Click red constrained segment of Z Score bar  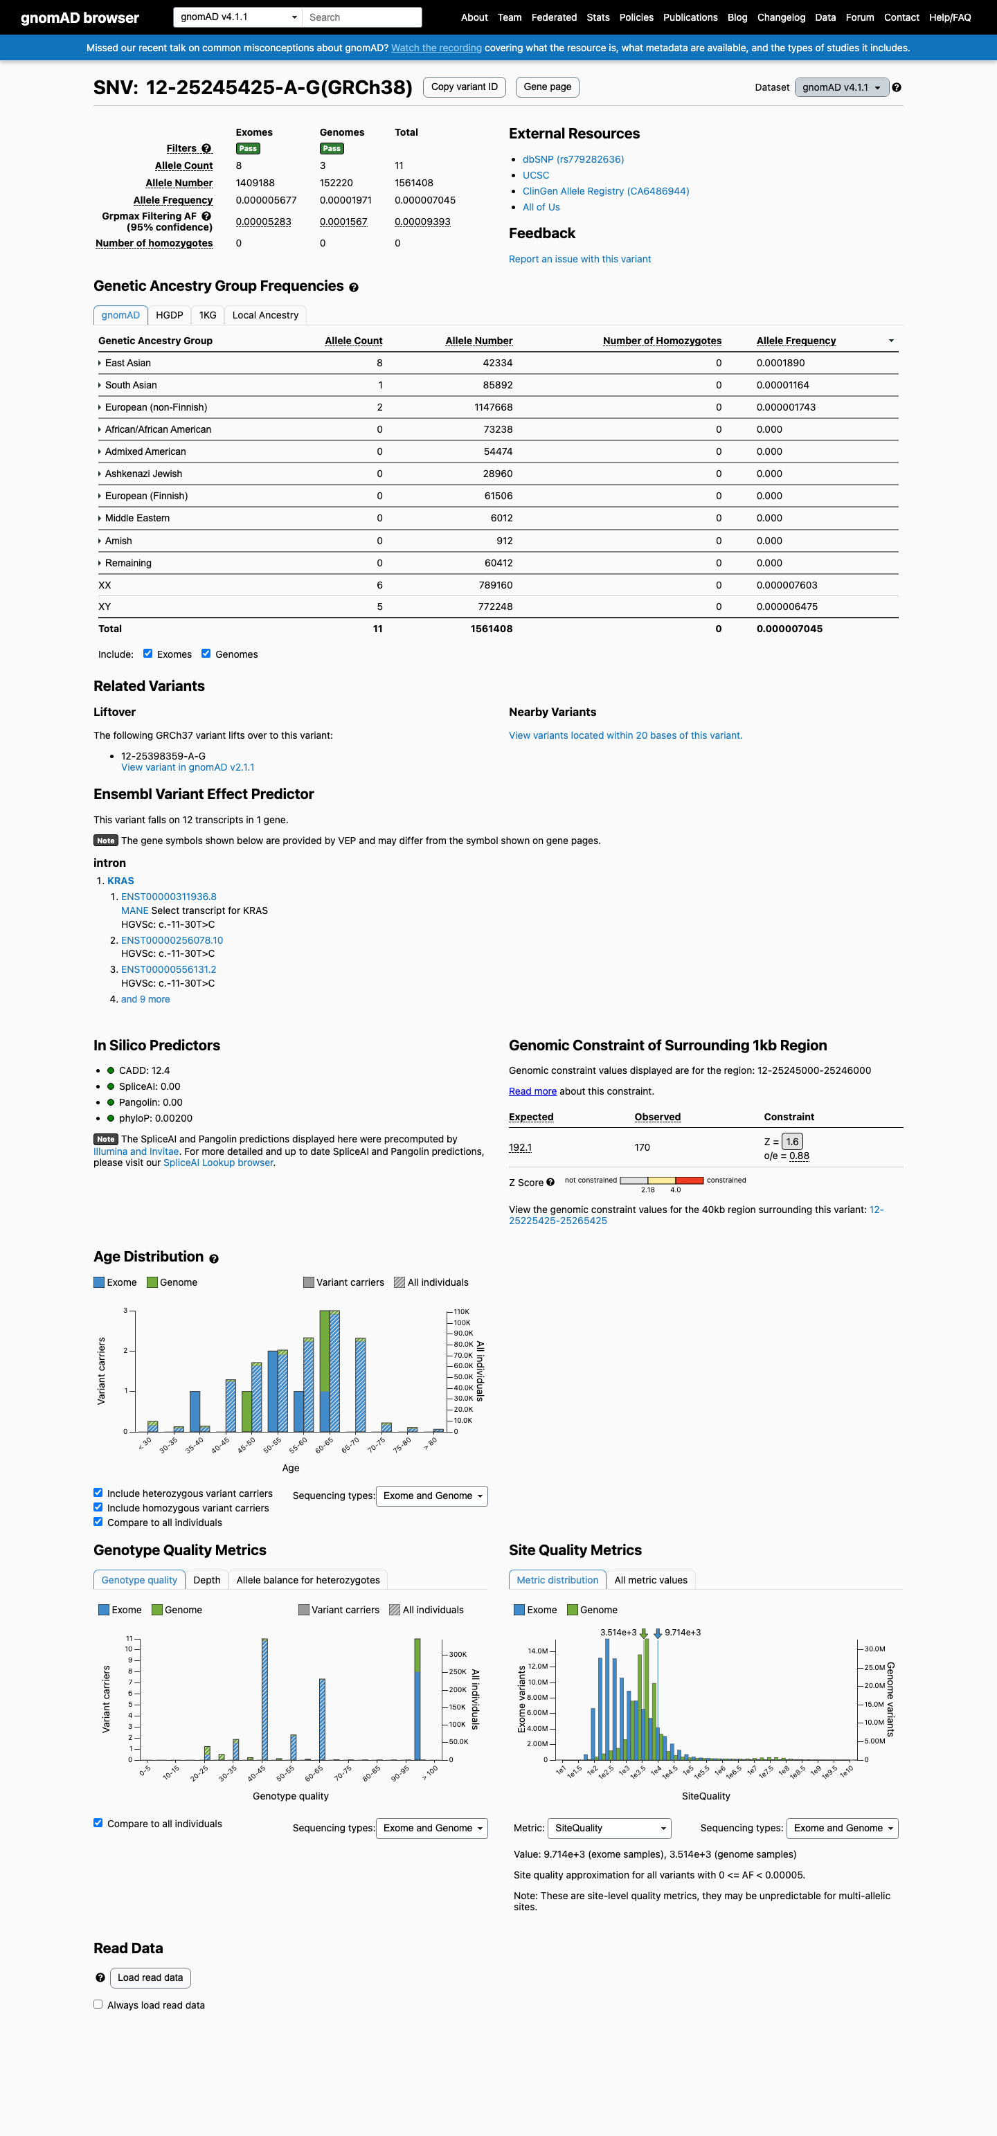[x=690, y=1180]
